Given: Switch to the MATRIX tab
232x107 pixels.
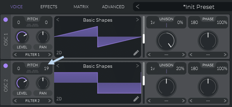Looking at the screenshot, I should 81,7.
